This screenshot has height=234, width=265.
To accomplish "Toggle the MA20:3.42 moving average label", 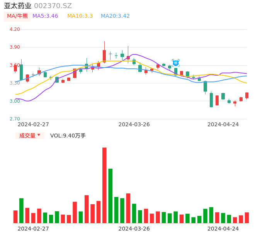I will tap(115, 16).
